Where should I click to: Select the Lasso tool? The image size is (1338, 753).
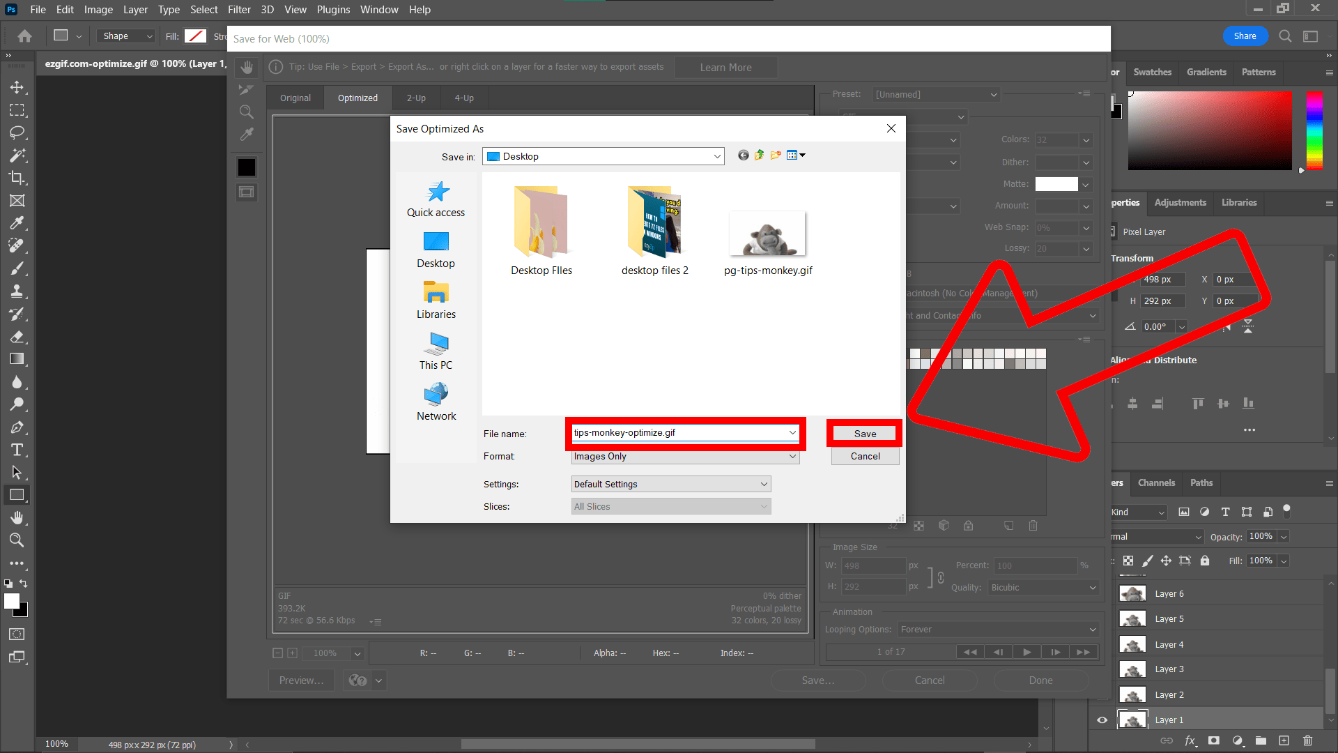pos(18,133)
